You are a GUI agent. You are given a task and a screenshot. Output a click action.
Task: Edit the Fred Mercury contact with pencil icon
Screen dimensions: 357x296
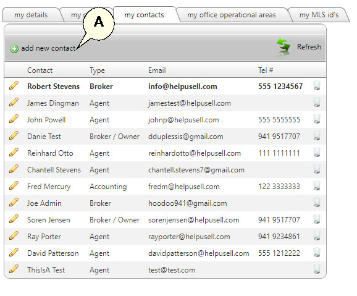14,186
